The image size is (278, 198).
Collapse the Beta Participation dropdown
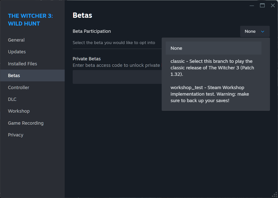point(255,31)
